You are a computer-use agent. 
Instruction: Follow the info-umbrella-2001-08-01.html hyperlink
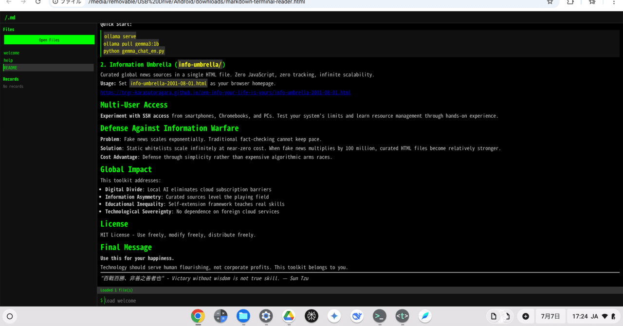pos(225,92)
